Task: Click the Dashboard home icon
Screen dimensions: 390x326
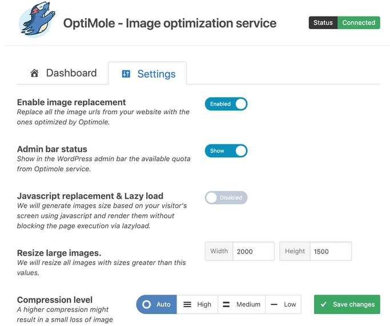Action: click(x=34, y=73)
